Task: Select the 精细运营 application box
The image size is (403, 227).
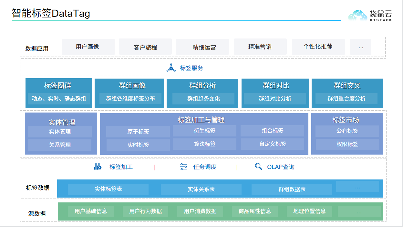Action: [202, 47]
